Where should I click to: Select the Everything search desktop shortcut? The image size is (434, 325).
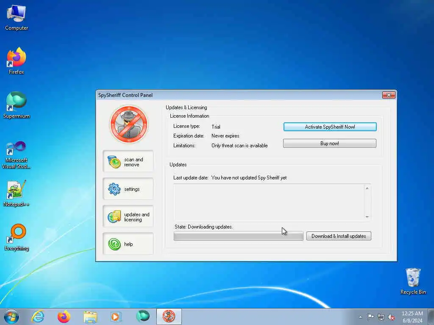coord(17,237)
